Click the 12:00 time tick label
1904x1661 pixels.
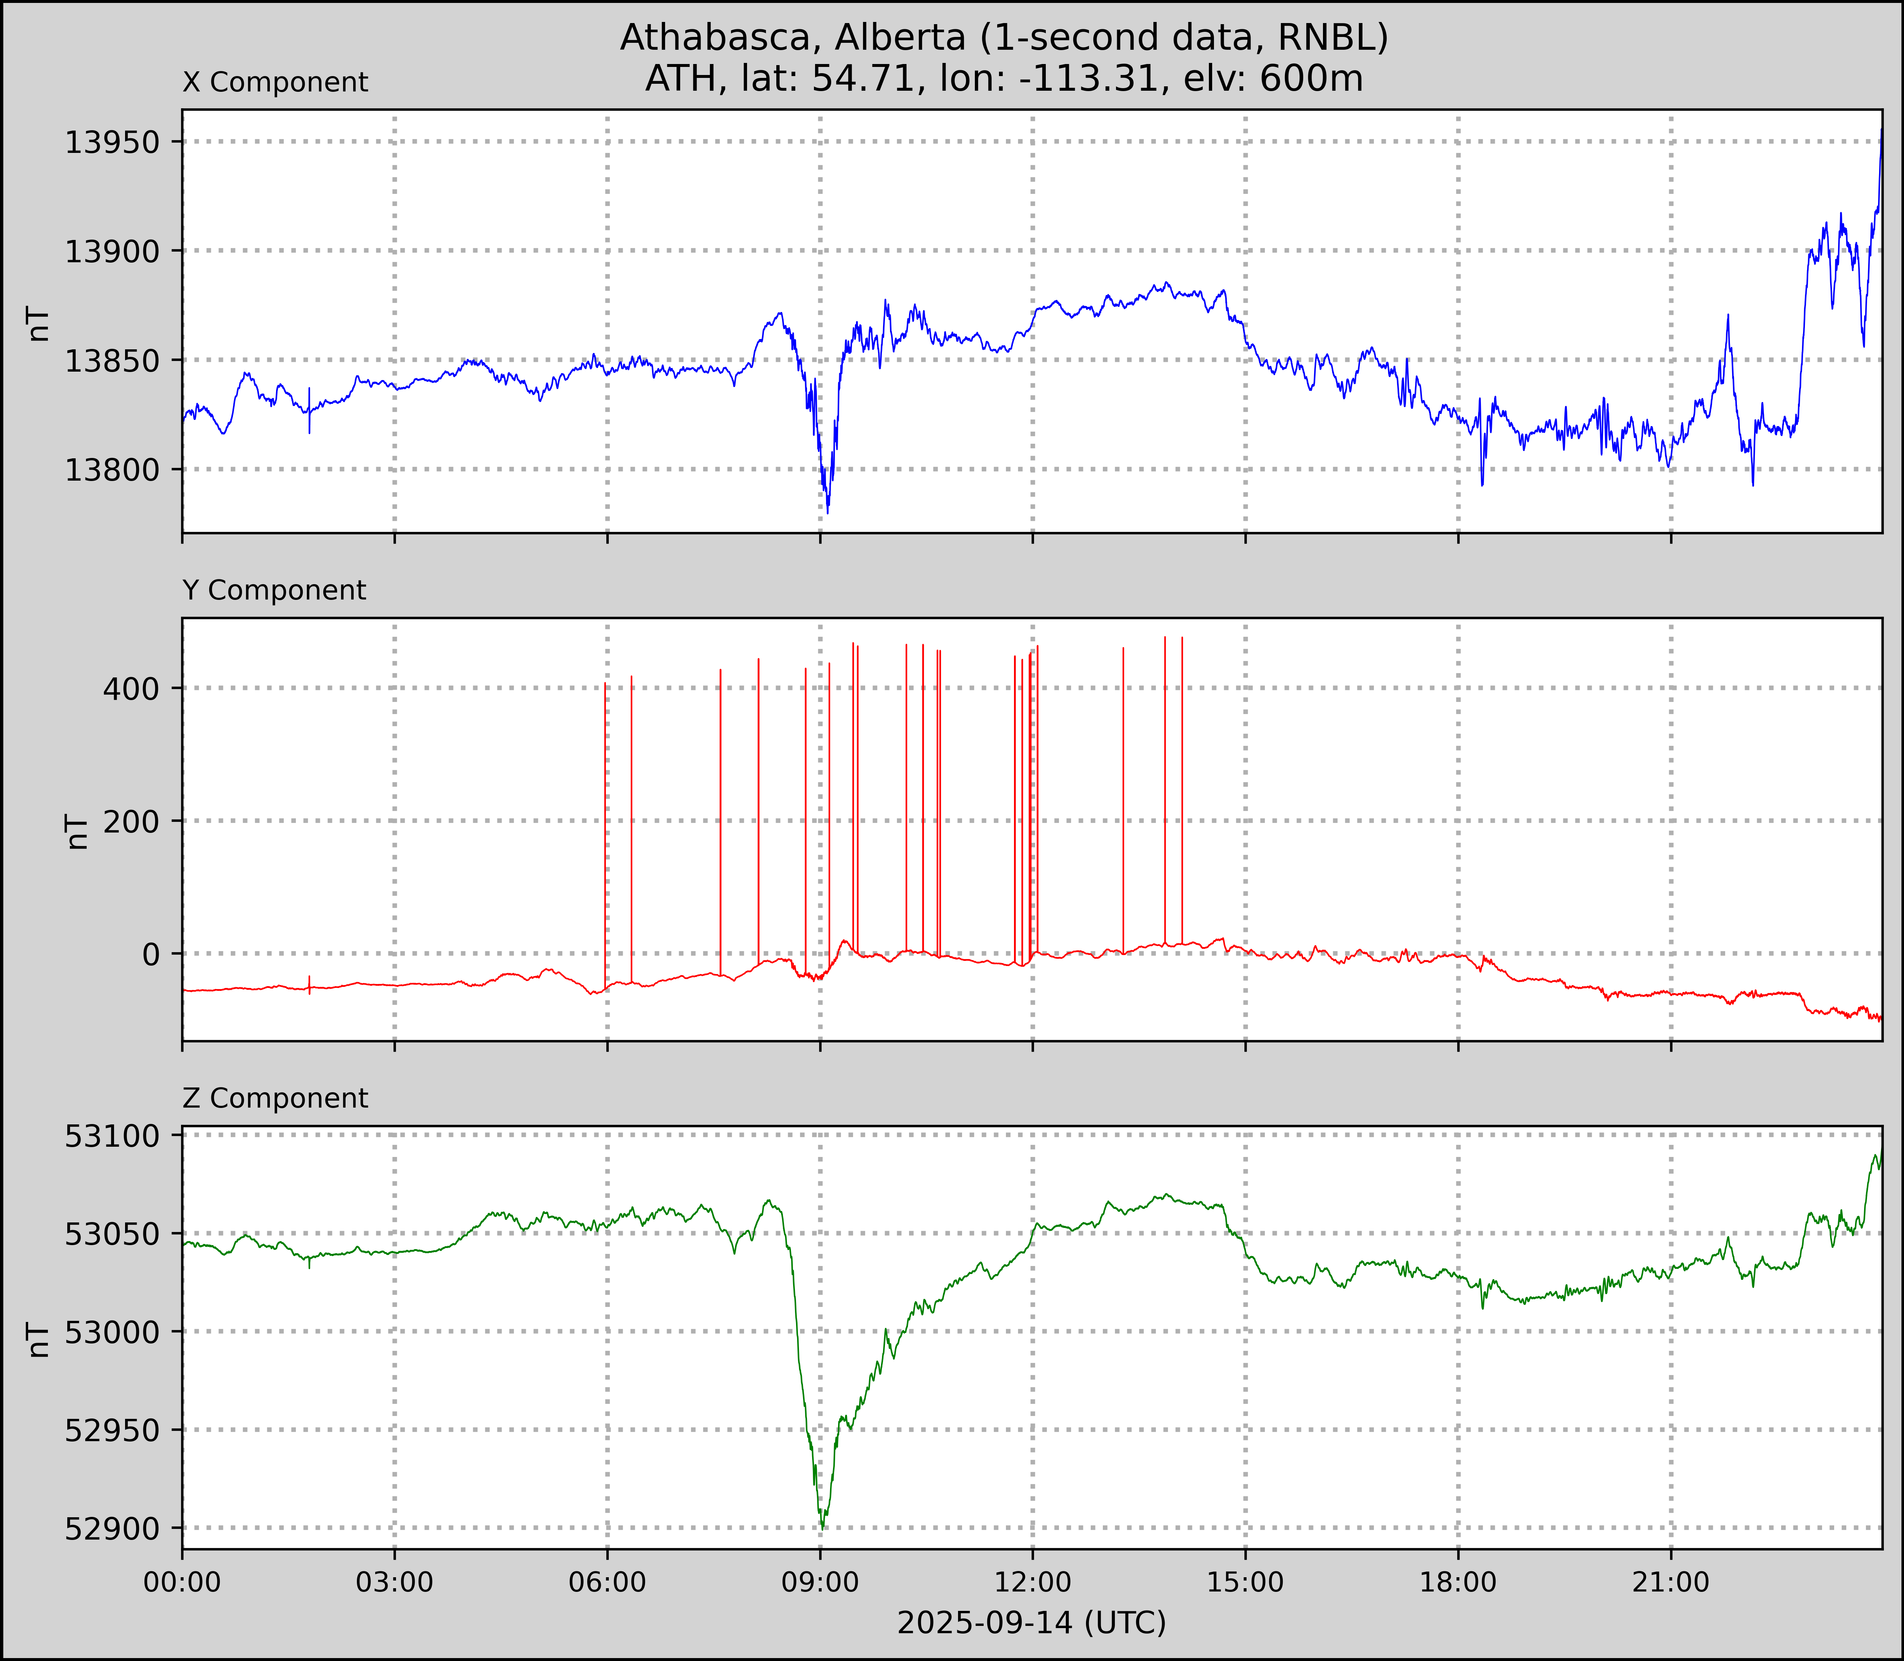pyautogui.click(x=1032, y=1582)
